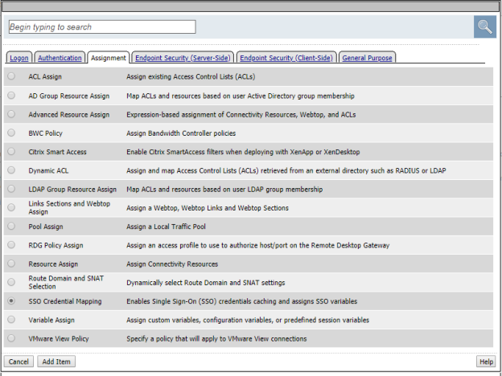Click the Cancel button
The width and height of the screenshot is (502, 376).
click(19, 362)
